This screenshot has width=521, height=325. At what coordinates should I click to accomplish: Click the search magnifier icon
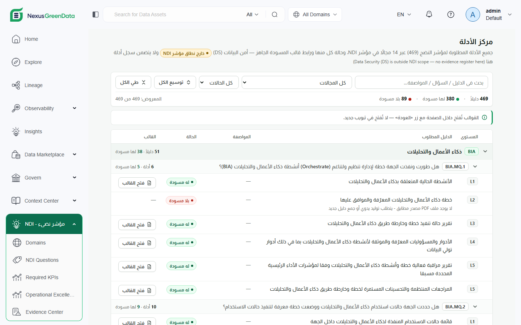point(275,14)
